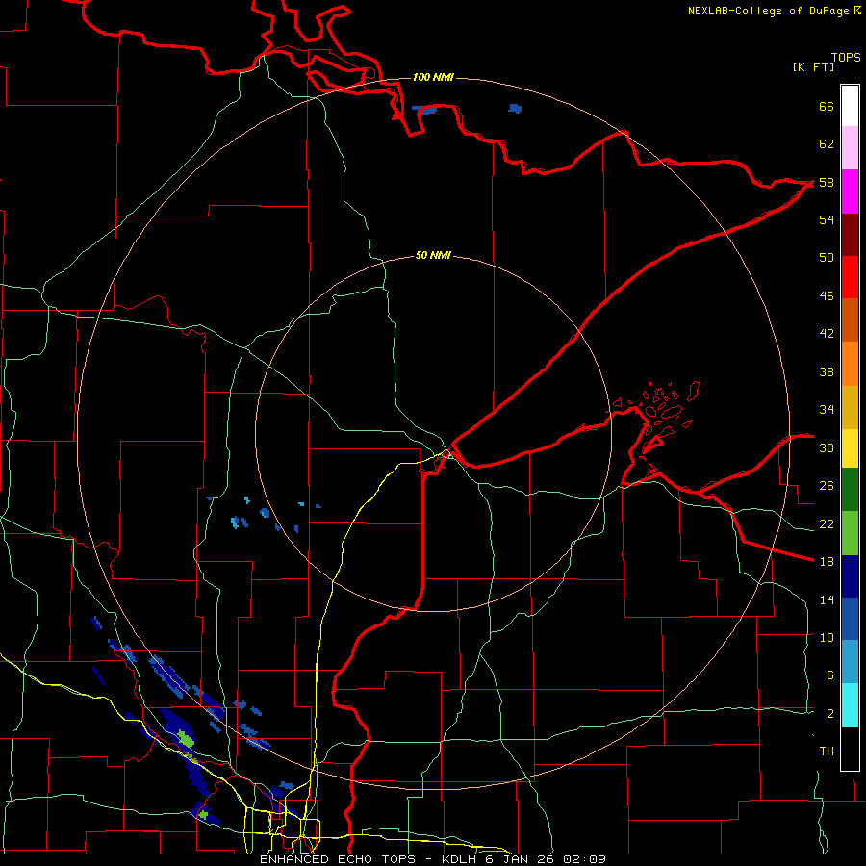Click the legend value '58'

tap(827, 182)
